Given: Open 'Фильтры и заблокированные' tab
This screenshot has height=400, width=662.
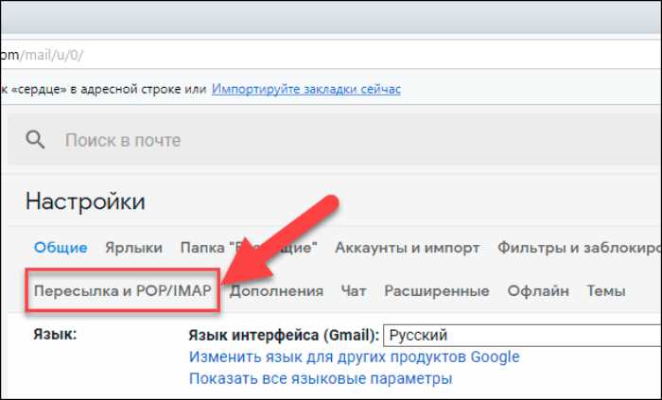Looking at the screenshot, I should [579, 248].
